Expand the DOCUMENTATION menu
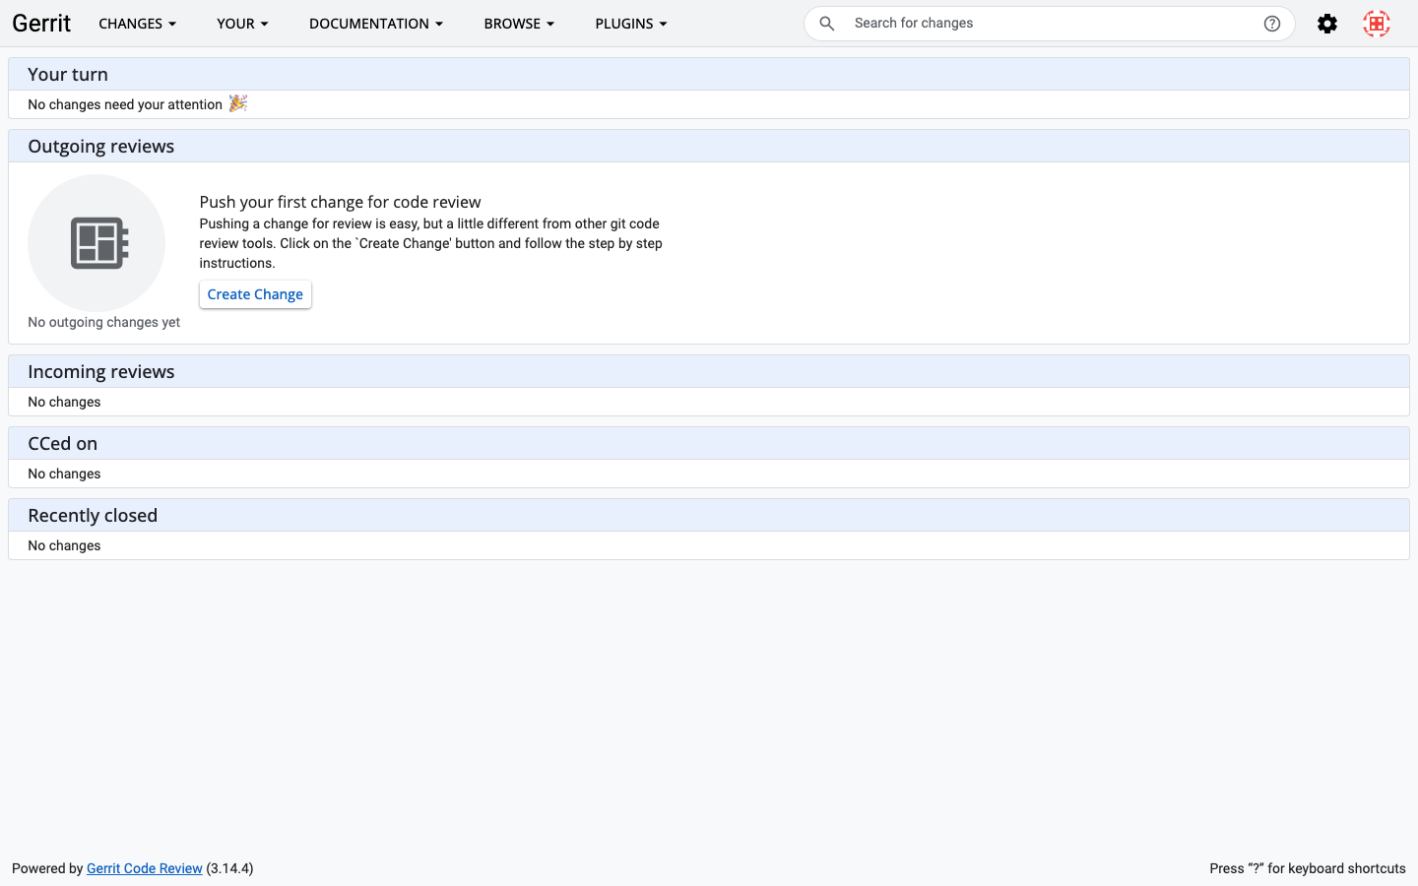The width and height of the screenshot is (1418, 886). point(376,24)
